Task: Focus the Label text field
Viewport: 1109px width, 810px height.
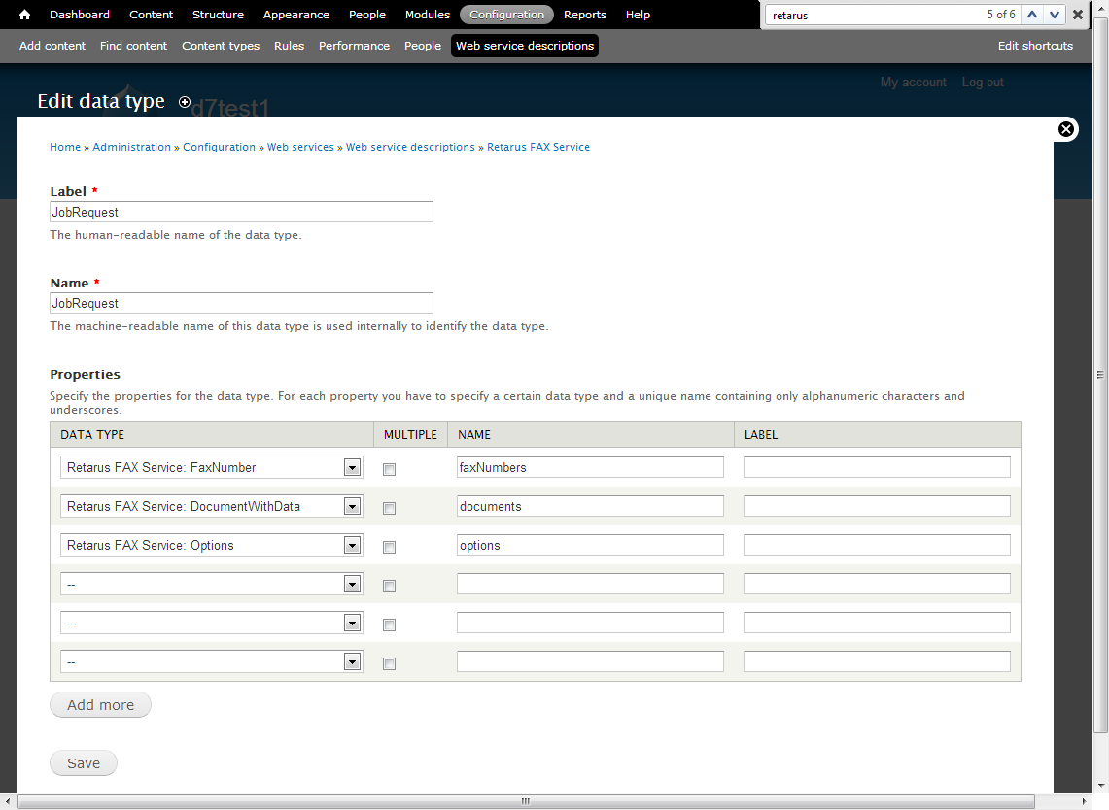Action: point(241,212)
